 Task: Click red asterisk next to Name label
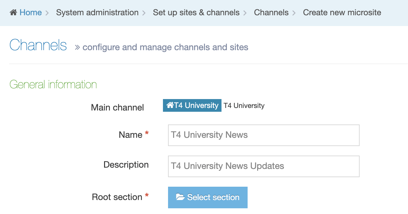147,134
